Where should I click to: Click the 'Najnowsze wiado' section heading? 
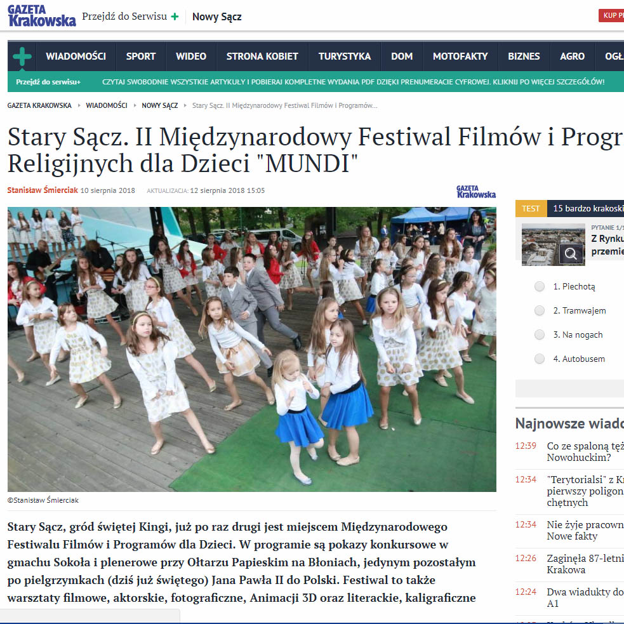point(569,423)
